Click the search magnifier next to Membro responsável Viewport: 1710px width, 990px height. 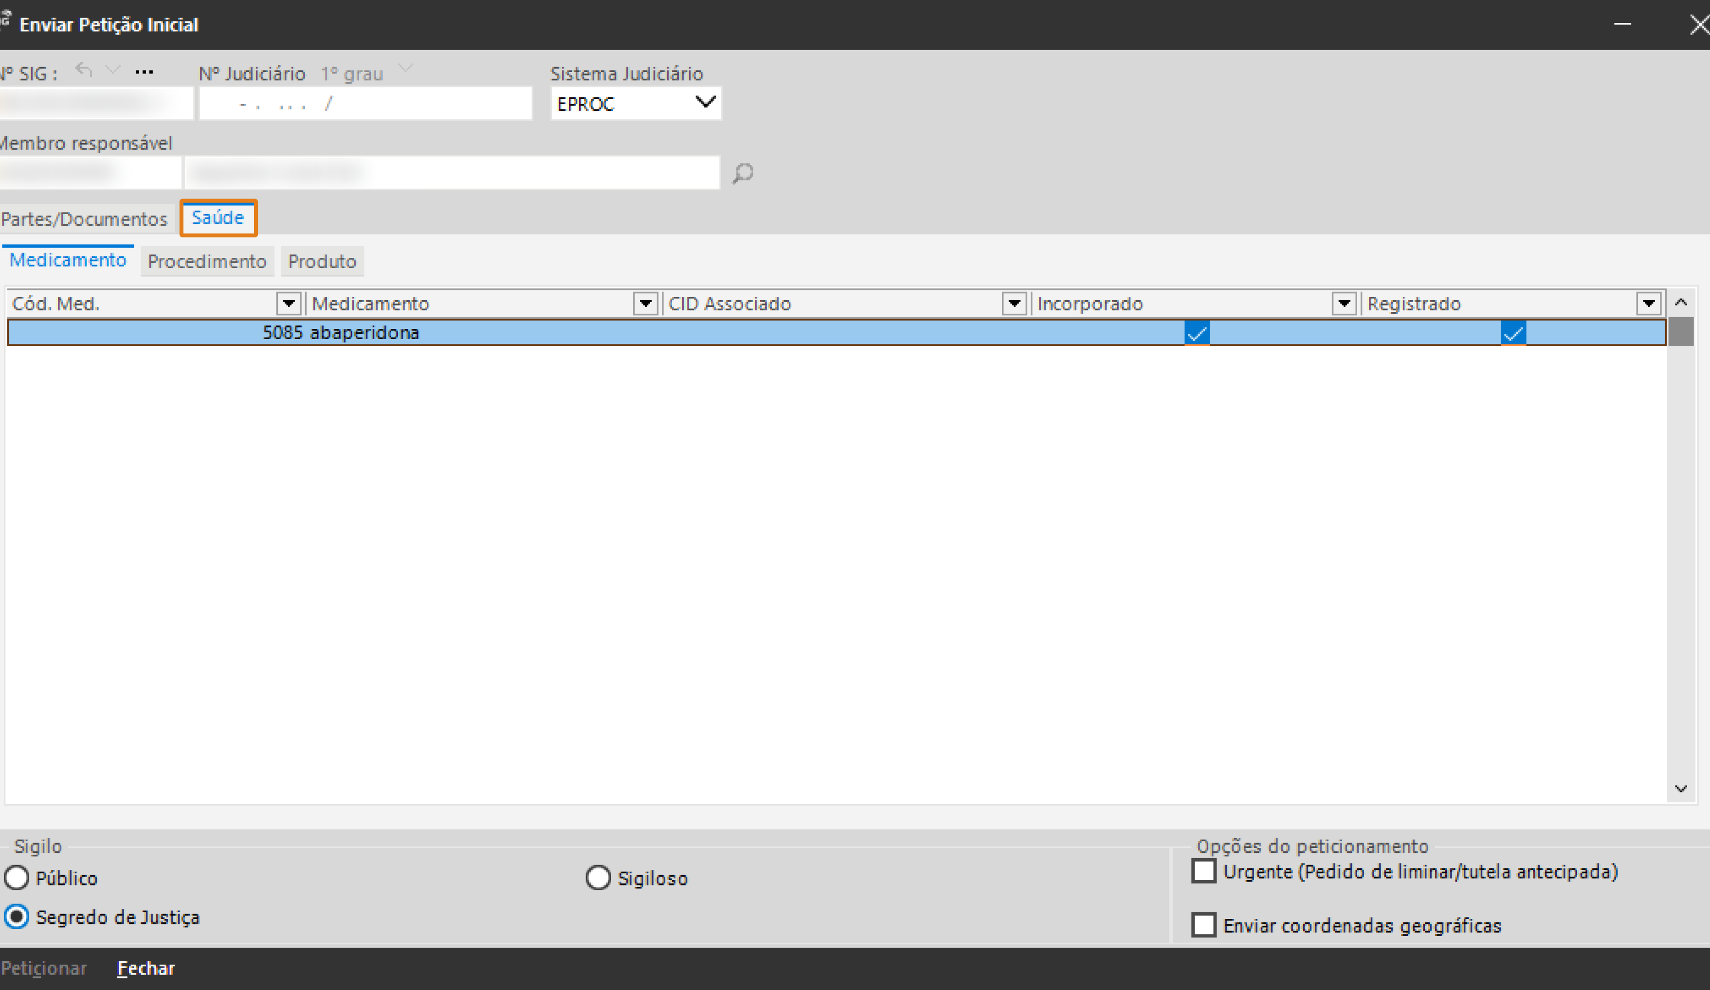(x=743, y=173)
